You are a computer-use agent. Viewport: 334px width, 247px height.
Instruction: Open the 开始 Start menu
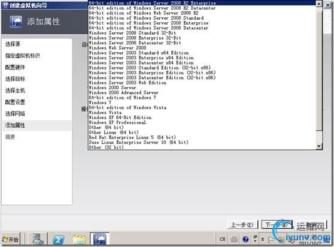[10, 239]
